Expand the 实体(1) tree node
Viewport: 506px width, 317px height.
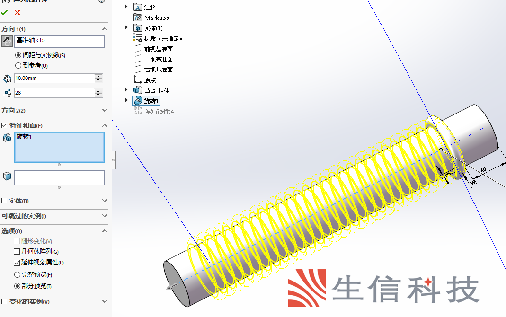click(x=126, y=28)
